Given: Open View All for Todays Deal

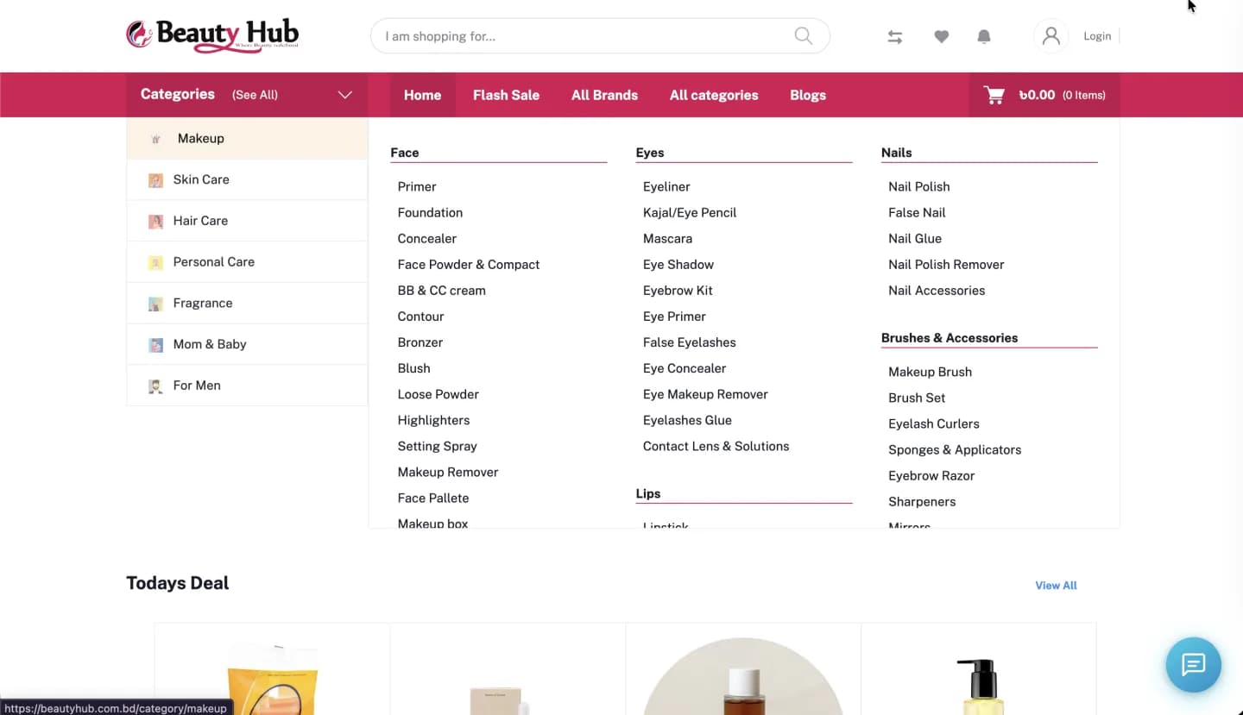Looking at the screenshot, I should click(1056, 586).
